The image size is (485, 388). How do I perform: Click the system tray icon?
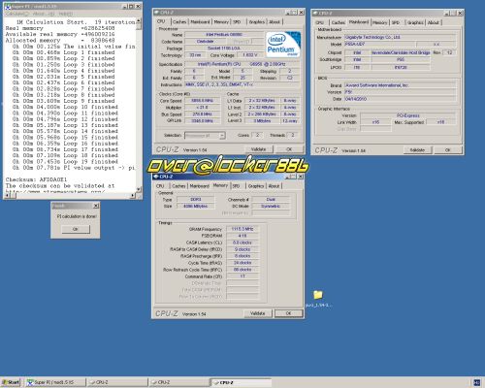476,382
